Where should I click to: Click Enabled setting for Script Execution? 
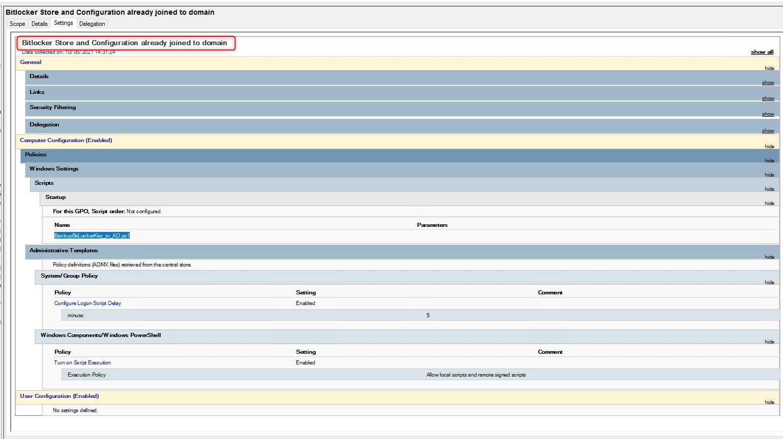306,362
